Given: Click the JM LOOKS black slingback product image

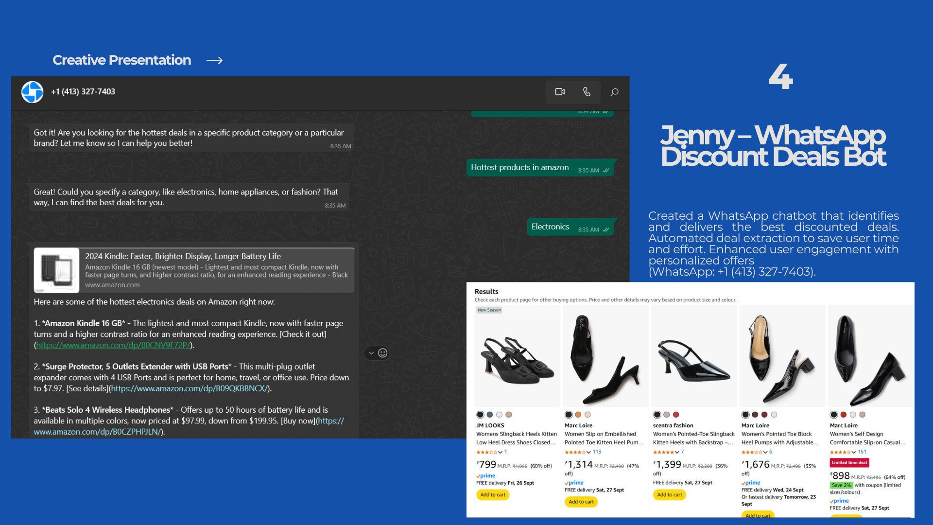Looking at the screenshot, I should click(x=517, y=359).
